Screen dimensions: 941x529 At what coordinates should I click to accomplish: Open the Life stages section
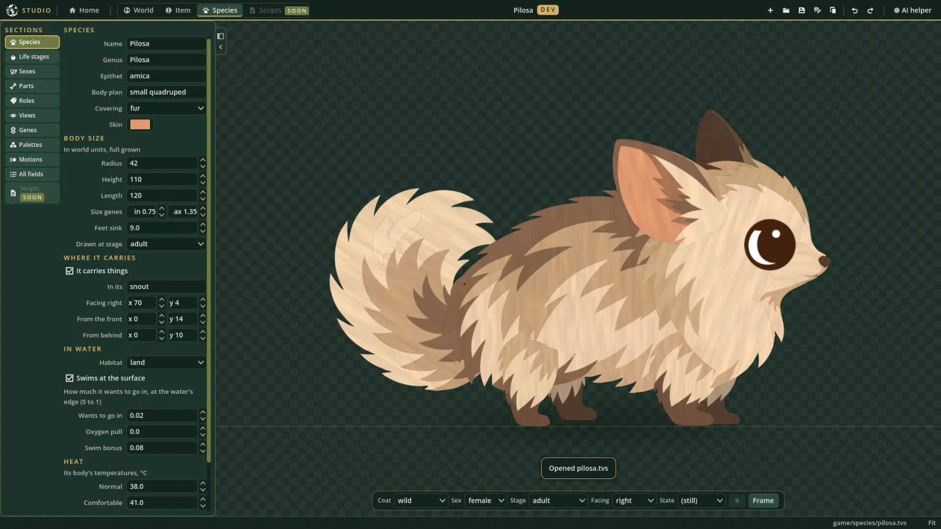32,56
